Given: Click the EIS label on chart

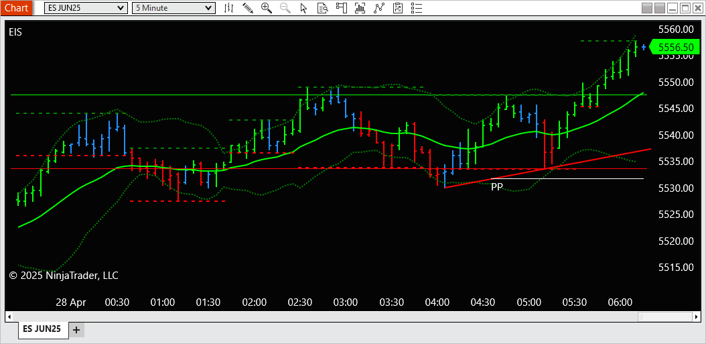Looking at the screenshot, I should 15,32.
